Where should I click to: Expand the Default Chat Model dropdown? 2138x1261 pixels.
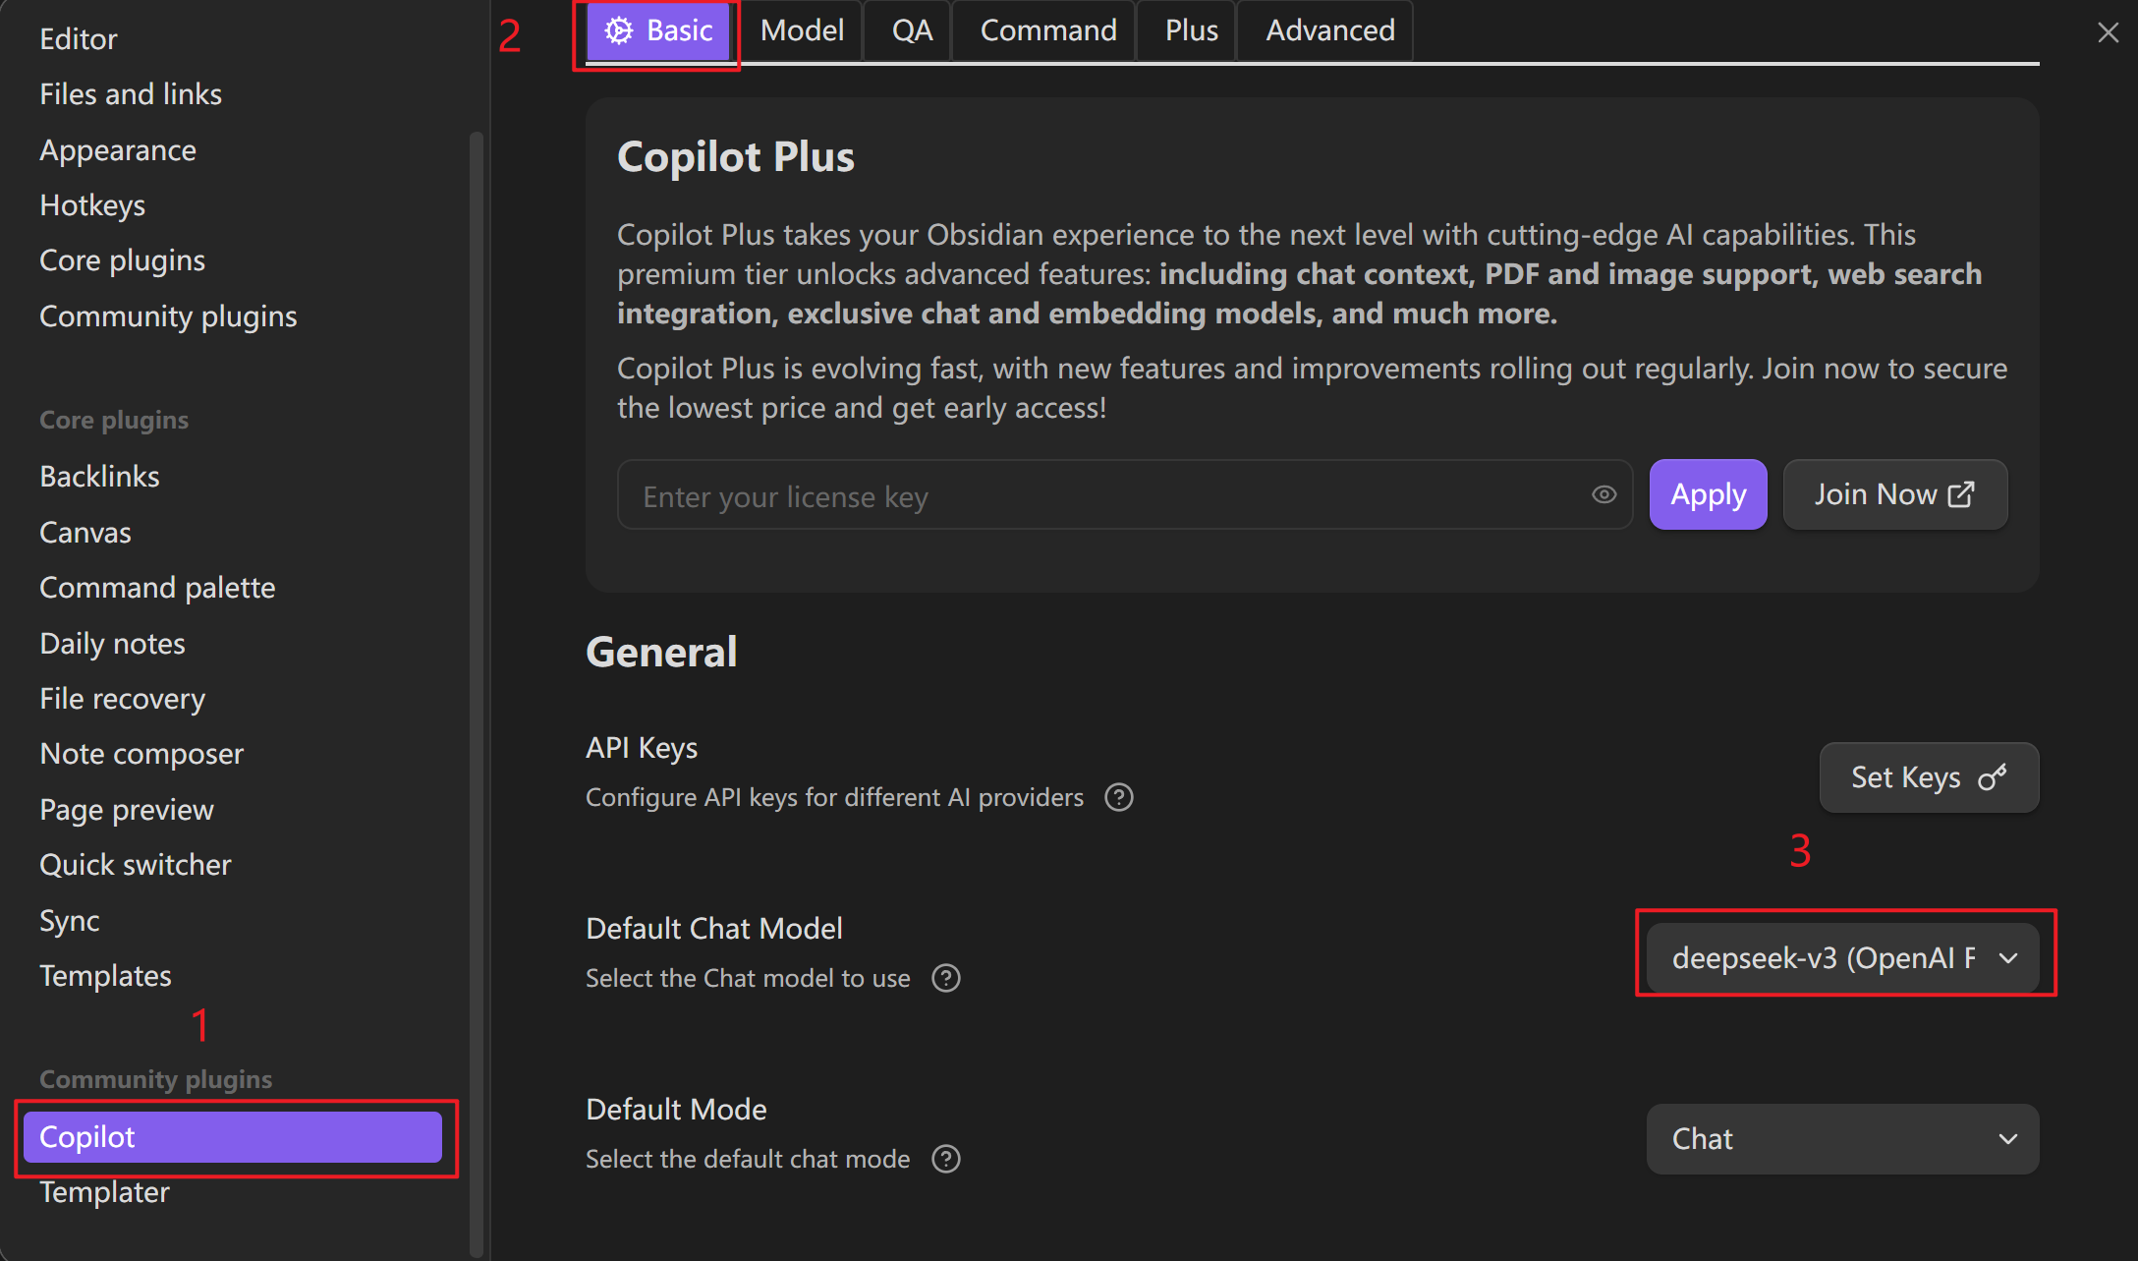(x=1842, y=957)
